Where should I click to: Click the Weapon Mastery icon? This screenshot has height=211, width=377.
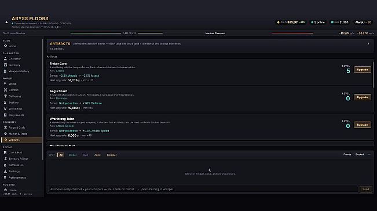pos(5,71)
